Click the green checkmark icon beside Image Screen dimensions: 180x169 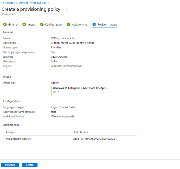(x=24, y=24)
